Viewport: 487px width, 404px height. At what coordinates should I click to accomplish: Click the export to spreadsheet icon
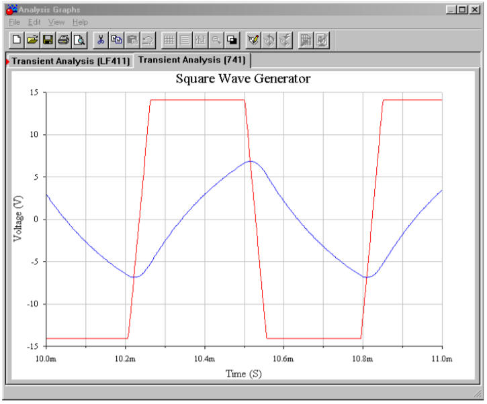point(306,40)
